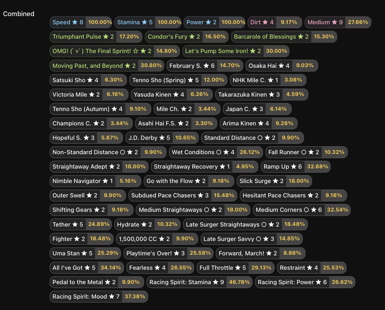Select the Outer Swell chip
Viewport: 385px width, 310px height.
coord(88,195)
